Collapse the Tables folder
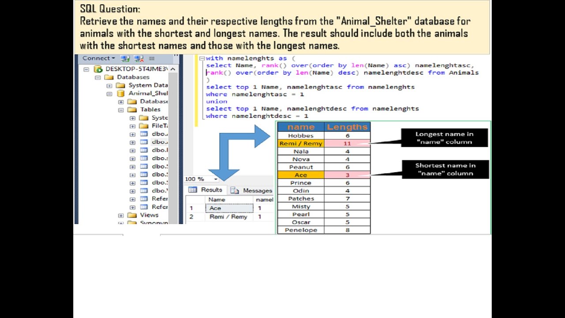565x318 pixels. pyautogui.click(x=121, y=110)
